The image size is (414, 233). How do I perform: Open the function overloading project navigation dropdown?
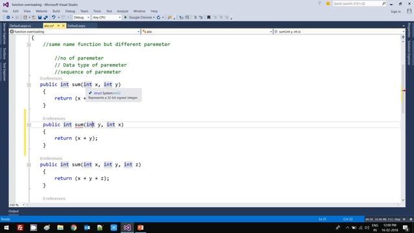click(74, 32)
